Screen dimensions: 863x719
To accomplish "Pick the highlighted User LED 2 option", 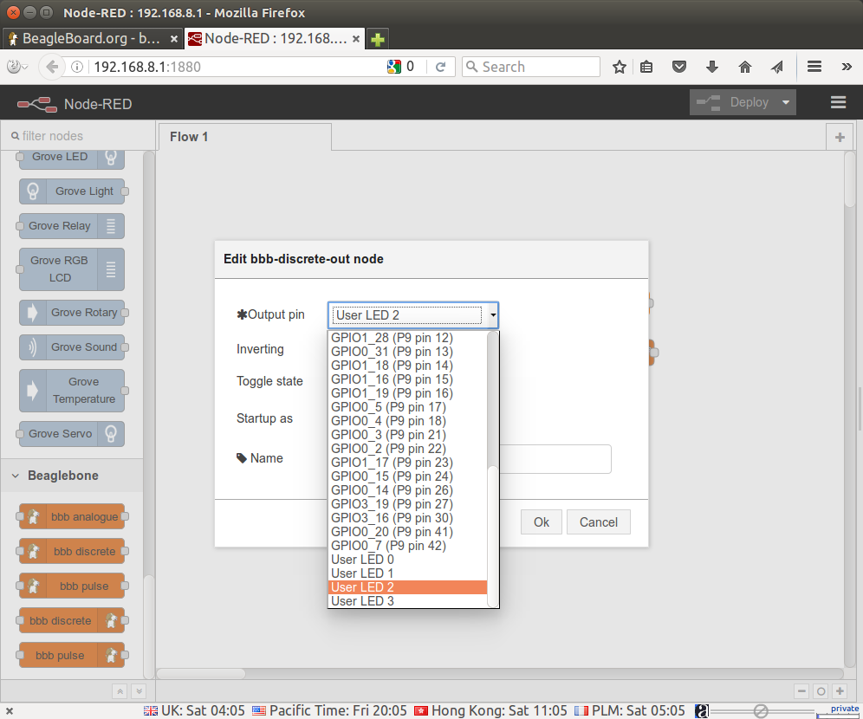I will coord(407,587).
